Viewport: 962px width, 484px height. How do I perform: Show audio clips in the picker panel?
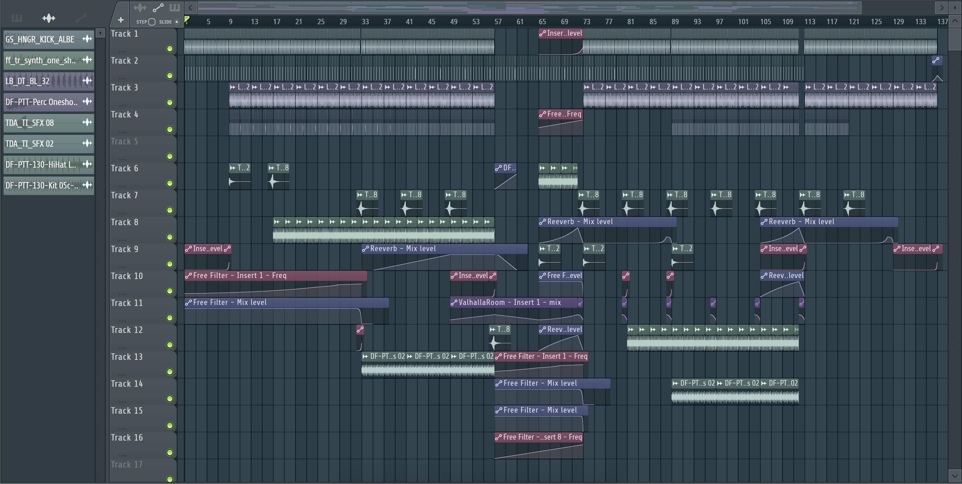click(x=48, y=18)
